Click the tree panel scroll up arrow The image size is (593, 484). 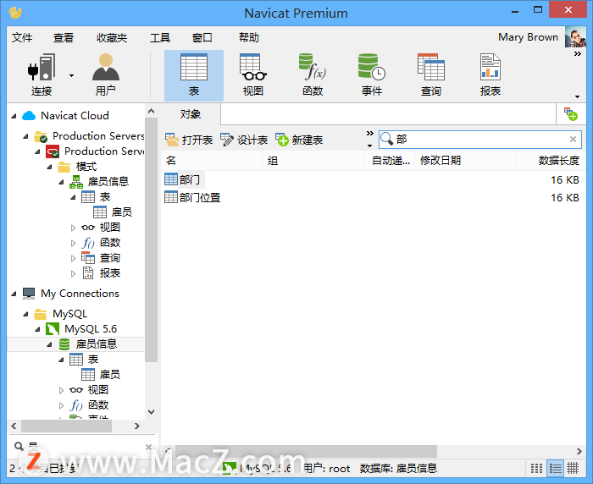(152, 111)
